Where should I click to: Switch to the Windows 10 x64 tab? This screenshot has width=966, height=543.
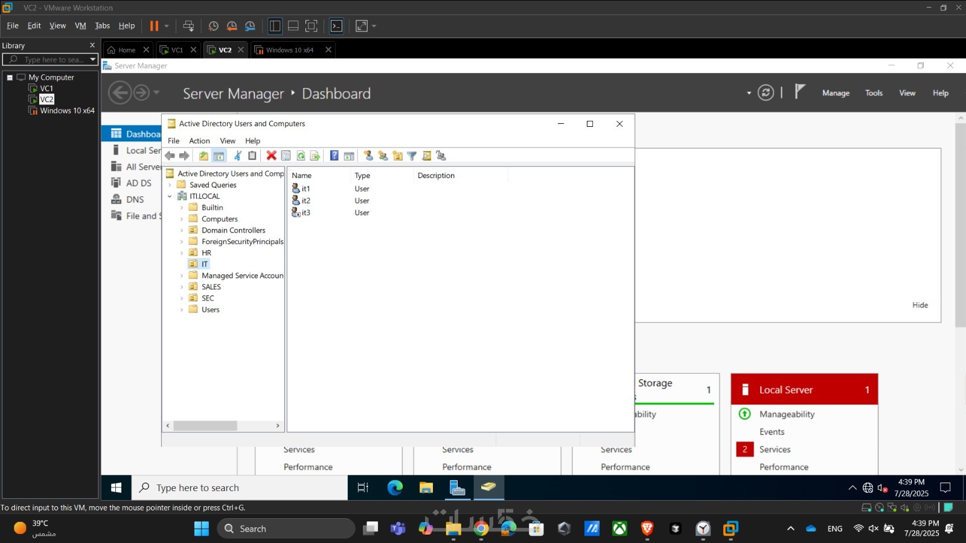(290, 50)
